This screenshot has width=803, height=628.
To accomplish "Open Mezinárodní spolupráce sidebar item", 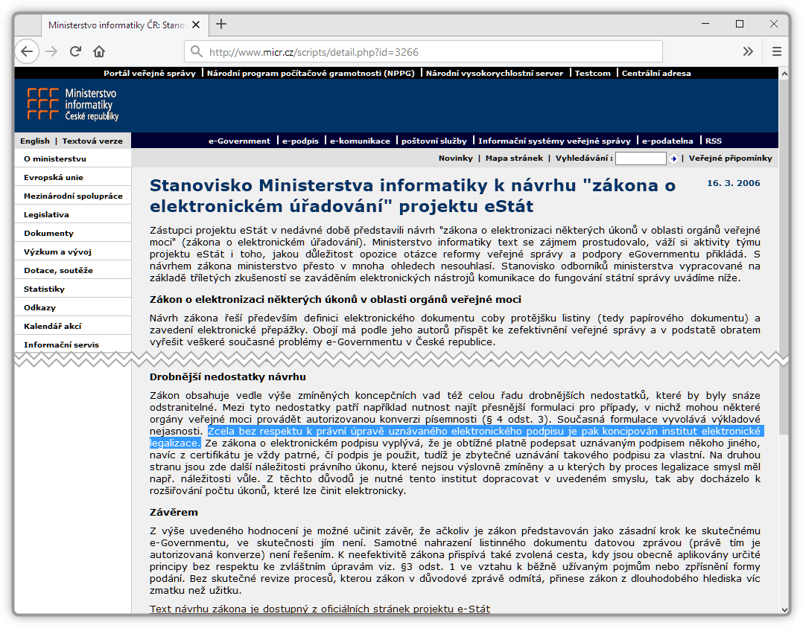I will (x=73, y=196).
